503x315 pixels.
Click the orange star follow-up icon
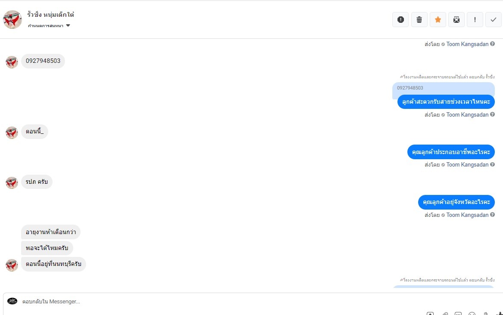point(438,19)
